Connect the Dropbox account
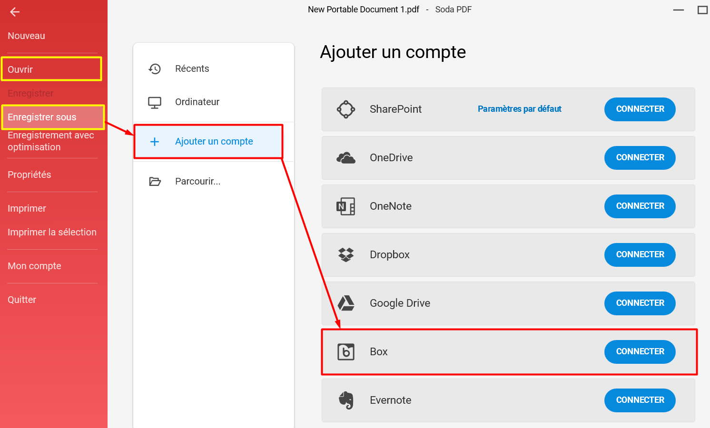This screenshot has width=710, height=428. click(640, 255)
